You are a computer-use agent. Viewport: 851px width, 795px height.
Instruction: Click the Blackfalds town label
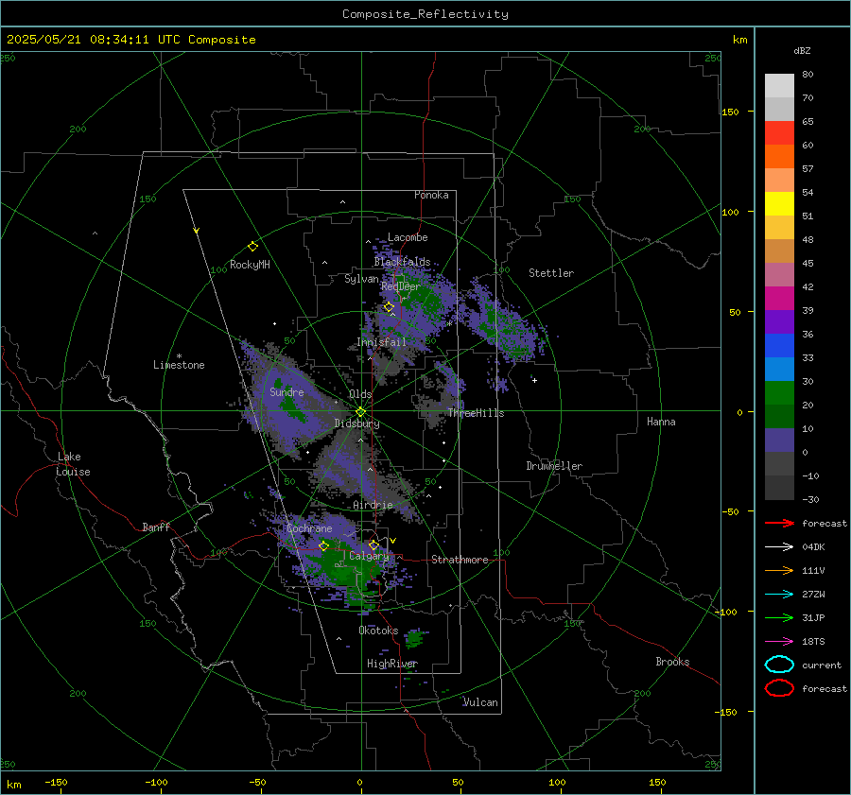coord(402,262)
